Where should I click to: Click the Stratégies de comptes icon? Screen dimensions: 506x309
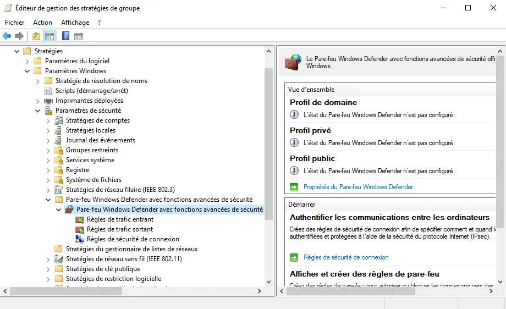(59, 120)
